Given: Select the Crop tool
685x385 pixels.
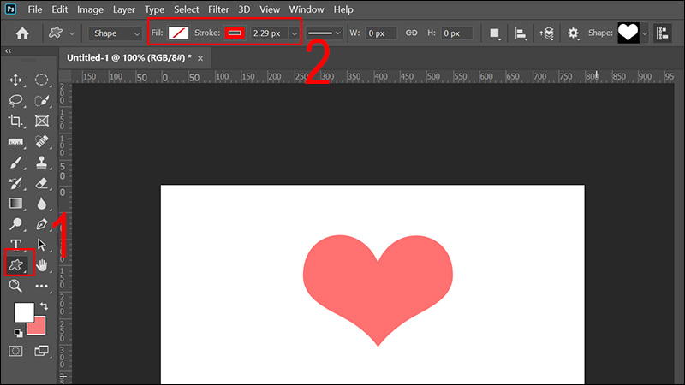Looking at the screenshot, I should 15,121.
